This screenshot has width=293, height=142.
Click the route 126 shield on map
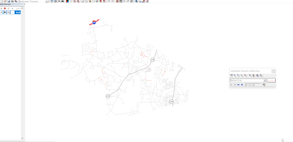[x=171, y=102]
